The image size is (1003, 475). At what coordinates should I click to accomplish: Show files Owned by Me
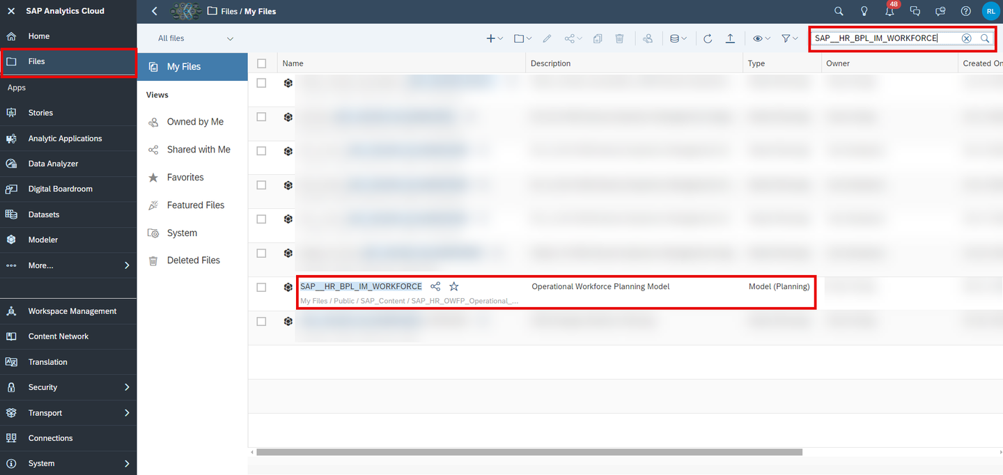point(193,122)
